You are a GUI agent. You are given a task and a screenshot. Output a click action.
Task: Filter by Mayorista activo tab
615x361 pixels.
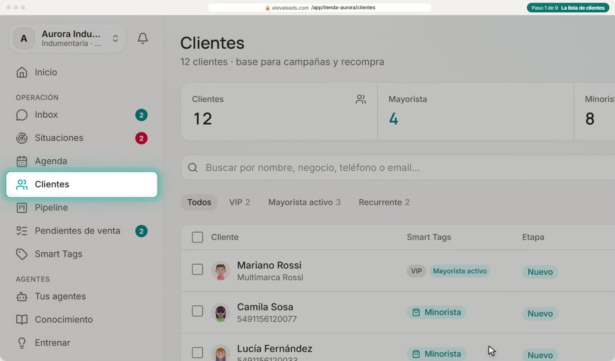click(304, 202)
